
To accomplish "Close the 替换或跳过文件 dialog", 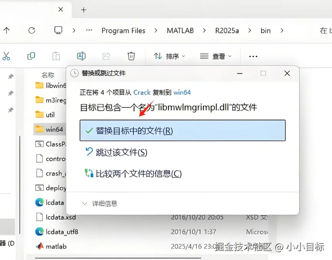I will pos(287,73).
